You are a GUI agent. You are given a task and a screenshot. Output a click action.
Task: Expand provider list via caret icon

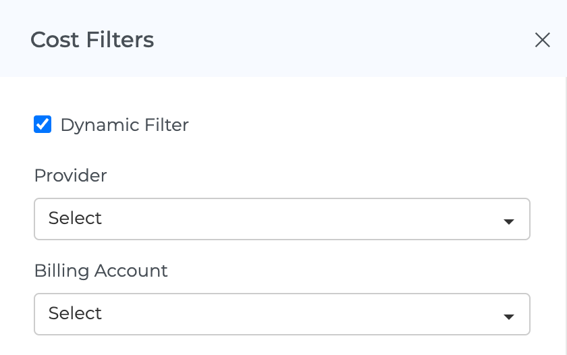[x=509, y=221]
